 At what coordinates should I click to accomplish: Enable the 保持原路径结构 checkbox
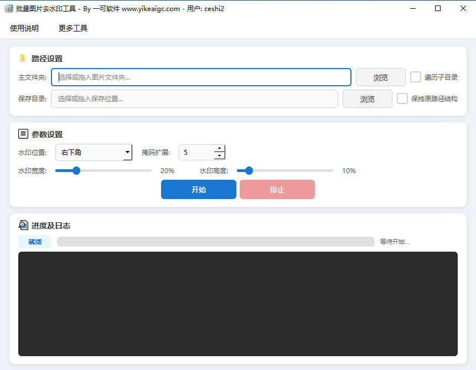402,98
